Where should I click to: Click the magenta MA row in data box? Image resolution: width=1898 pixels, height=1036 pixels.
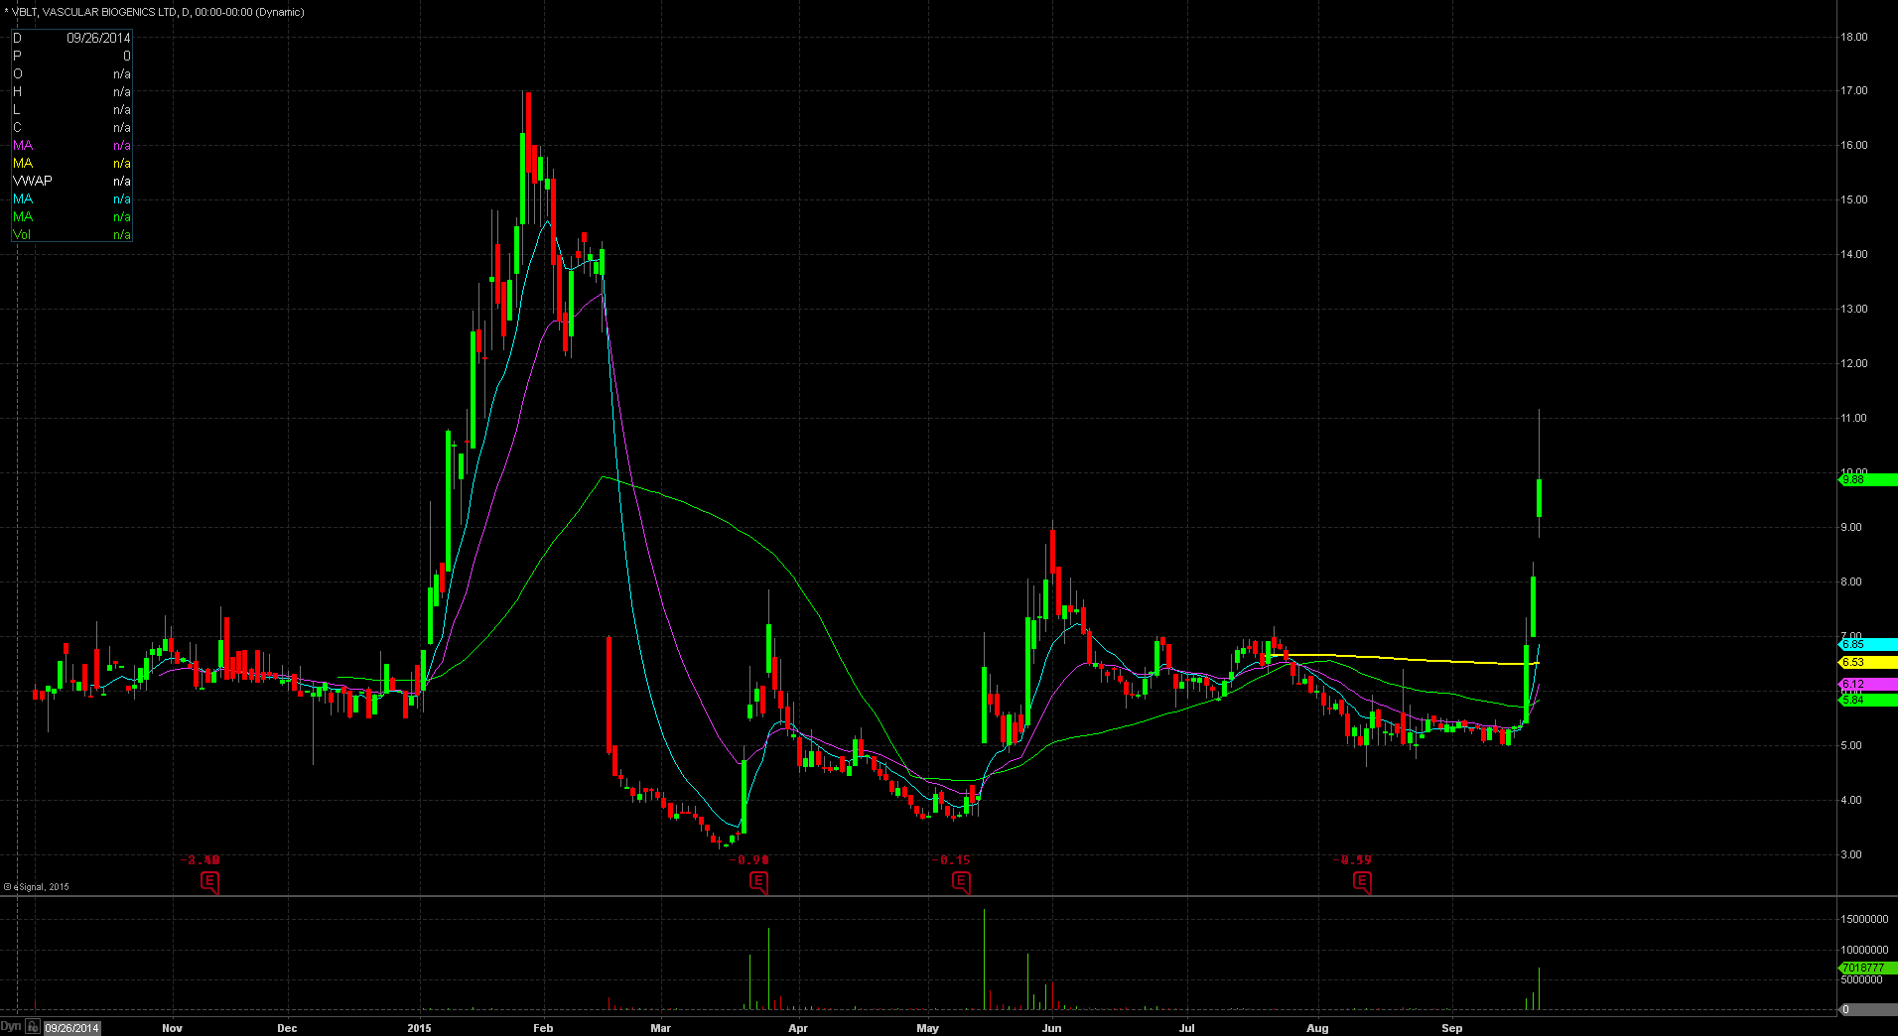(x=71, y=145)
